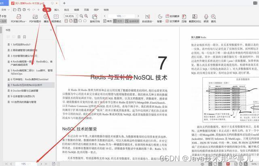This screenshot has width=259, height=166.
Task: Click 划词翻译 word translation
Action: pos(172,16)
